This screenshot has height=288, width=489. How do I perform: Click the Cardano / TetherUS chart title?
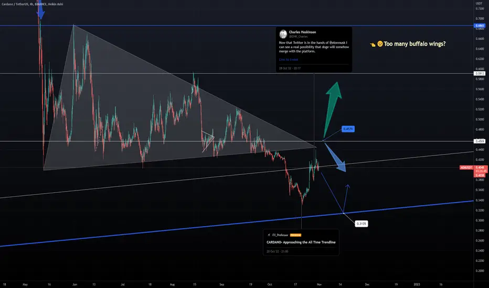tap(33, 4)
